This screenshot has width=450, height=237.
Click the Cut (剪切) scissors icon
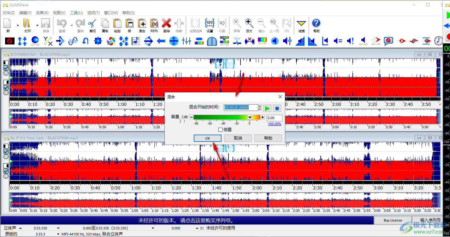pos(92,24)
